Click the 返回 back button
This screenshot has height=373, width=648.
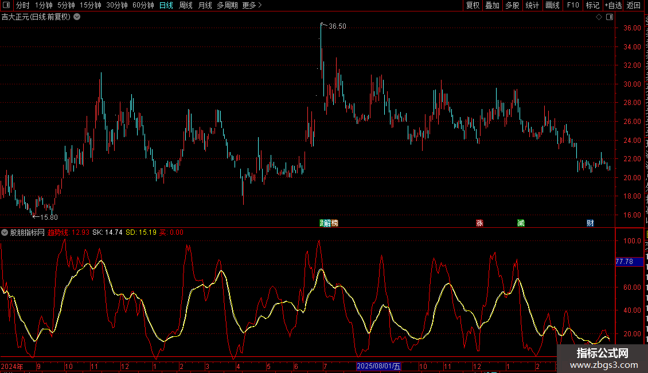click(x=634, y=5)
